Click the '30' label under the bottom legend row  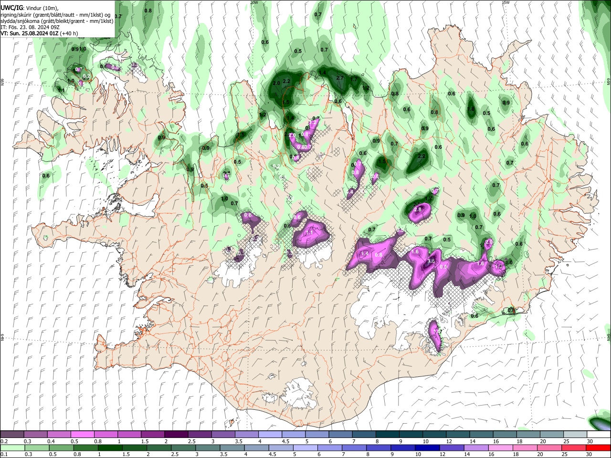[x=590, y=455]
